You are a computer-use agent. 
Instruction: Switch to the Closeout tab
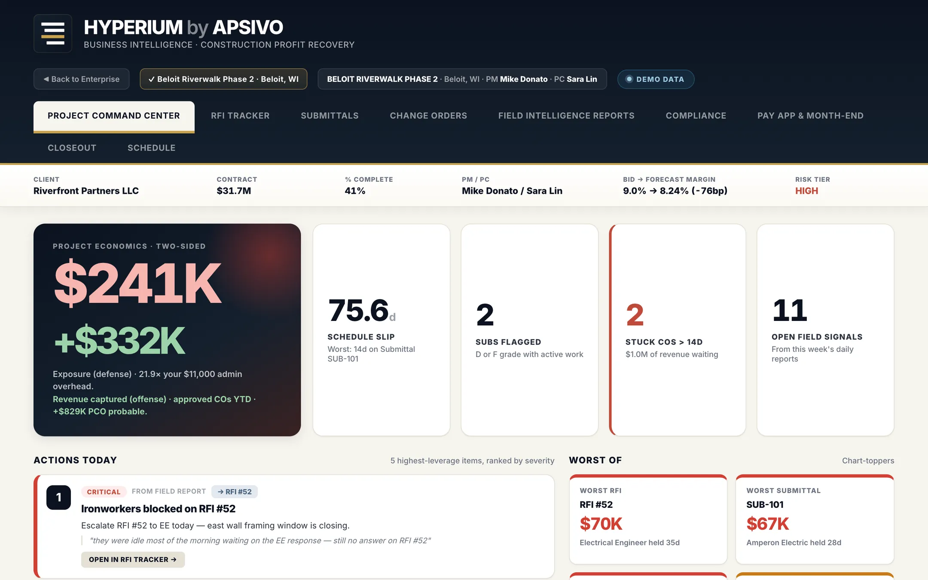click(72, 148)
